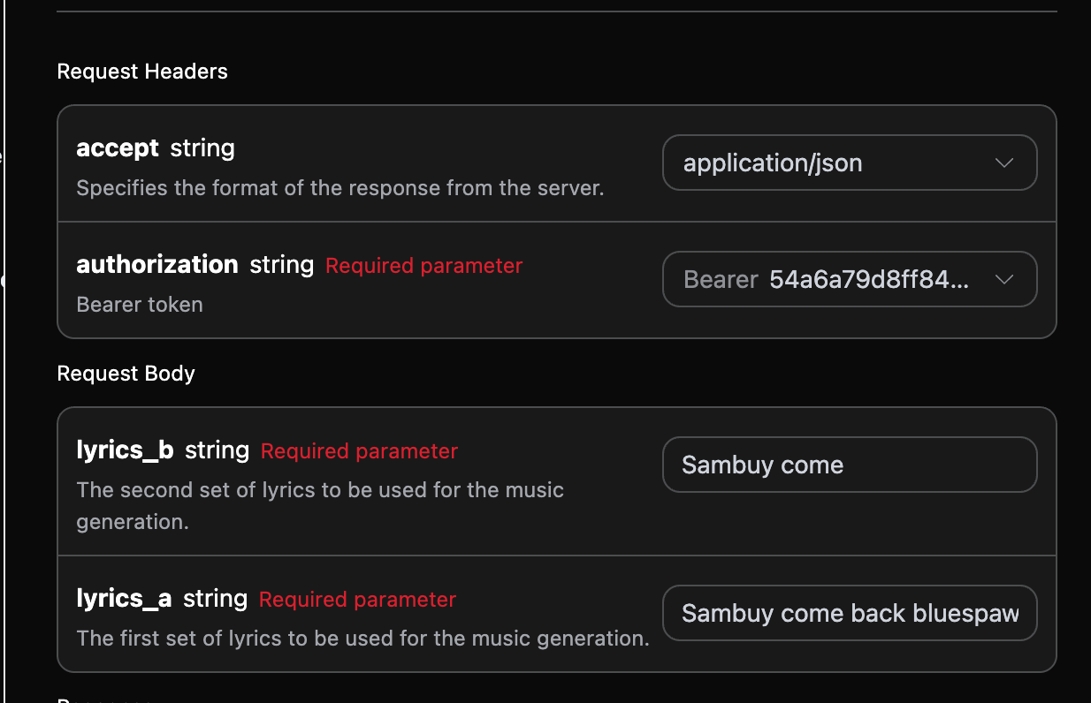This screenshot has width=1091, height=703.
Task: Click into the lyrics_a input field
Action: click(x=849, y=613)
